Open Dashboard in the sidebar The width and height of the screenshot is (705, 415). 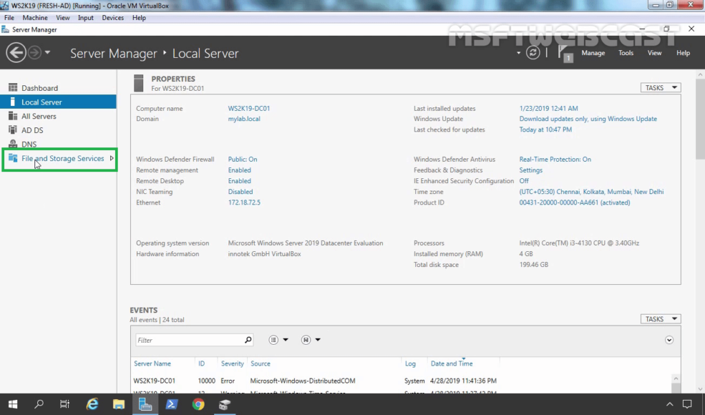(39, 88)
